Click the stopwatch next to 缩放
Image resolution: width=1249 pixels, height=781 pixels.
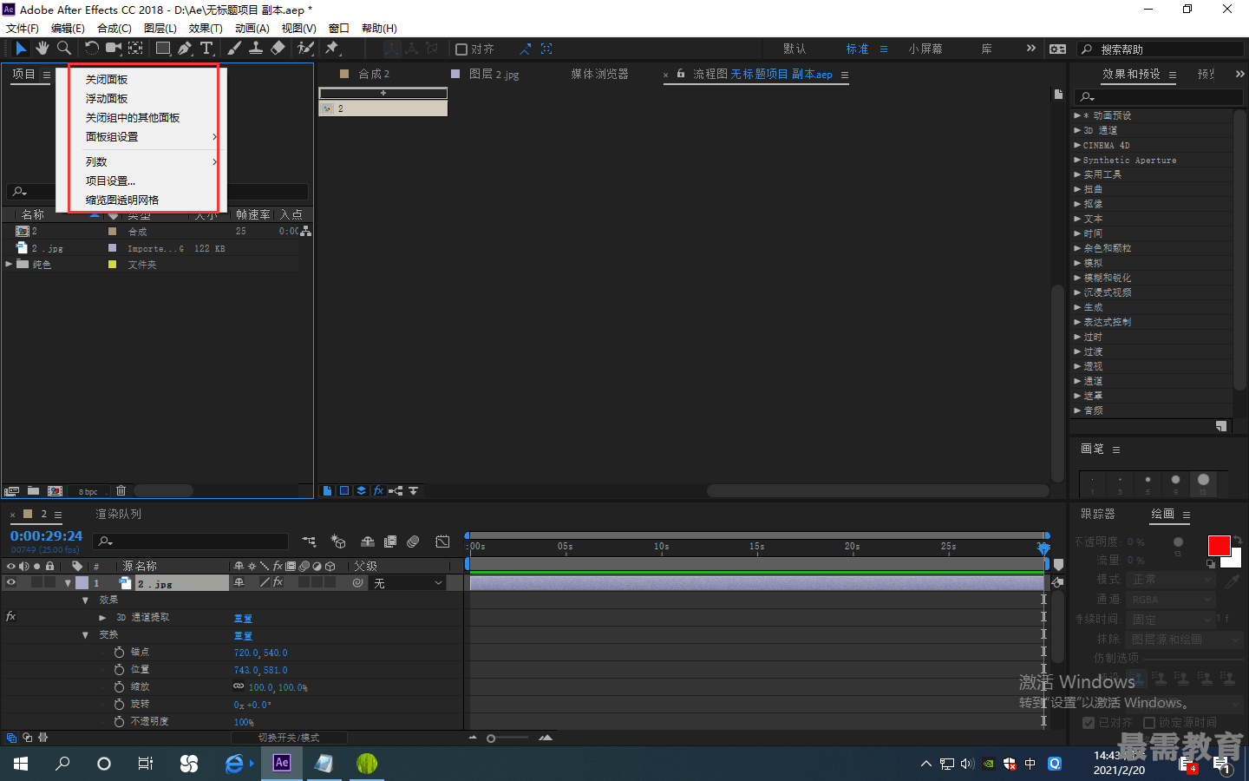click(x=120, y=687)
